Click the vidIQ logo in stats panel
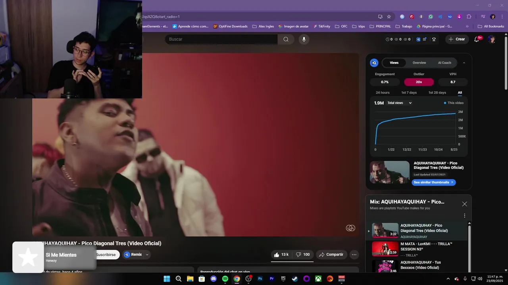The height and width of the screenshot is (285, 508). (374, 63)
